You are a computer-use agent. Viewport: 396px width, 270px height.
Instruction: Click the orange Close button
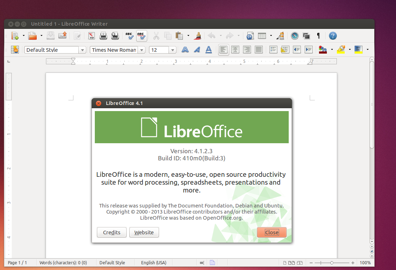(272, 232)
